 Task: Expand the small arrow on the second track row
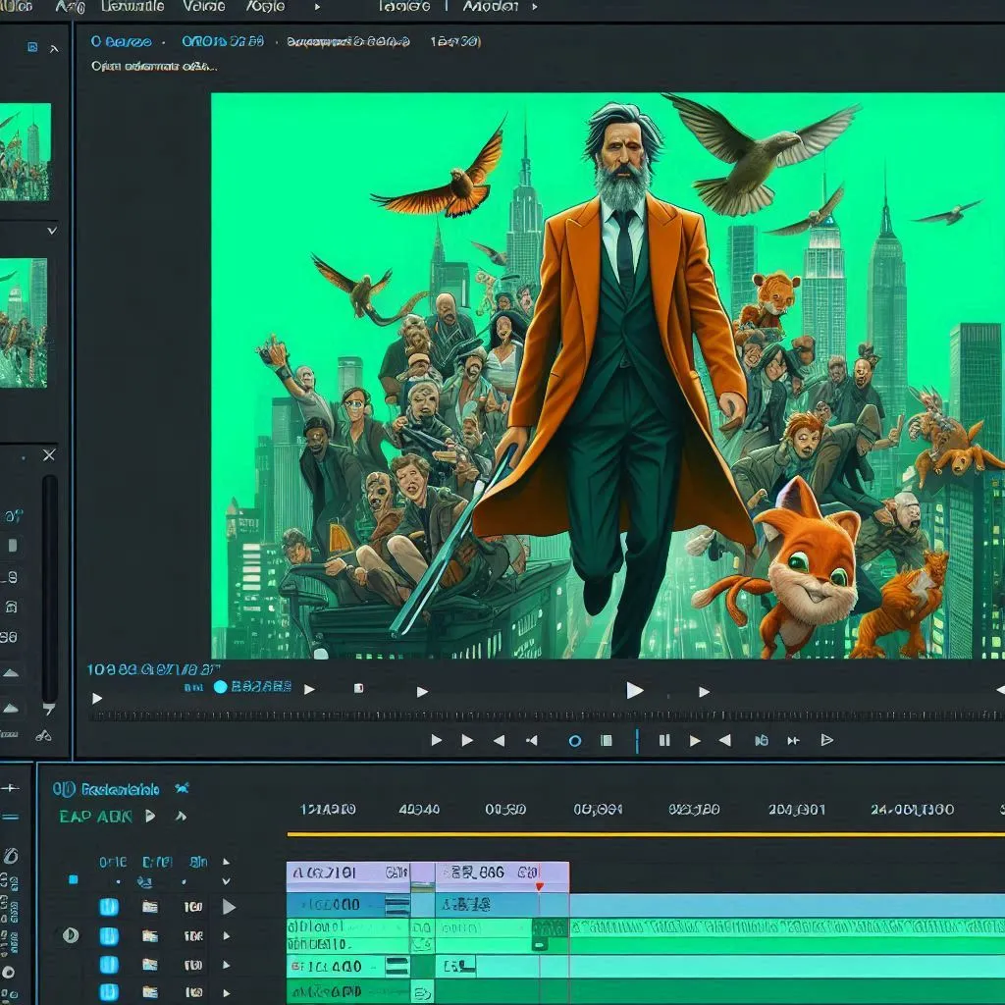(227, 935)
